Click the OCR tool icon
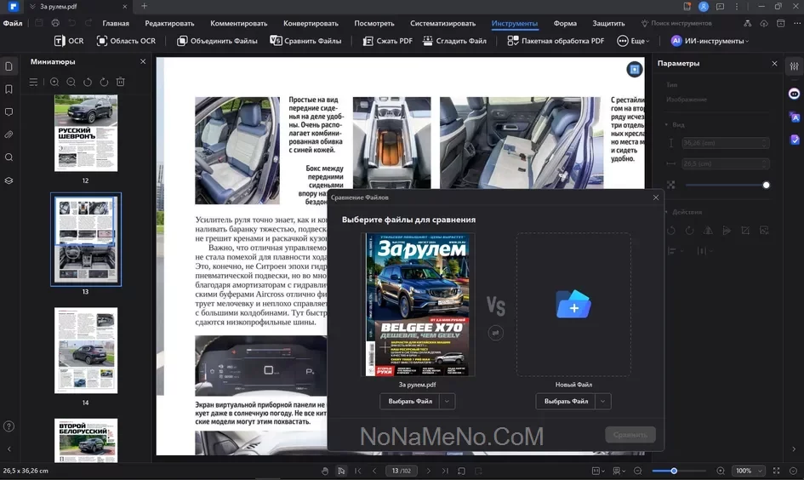804x480 pixels. coord(60,41)
